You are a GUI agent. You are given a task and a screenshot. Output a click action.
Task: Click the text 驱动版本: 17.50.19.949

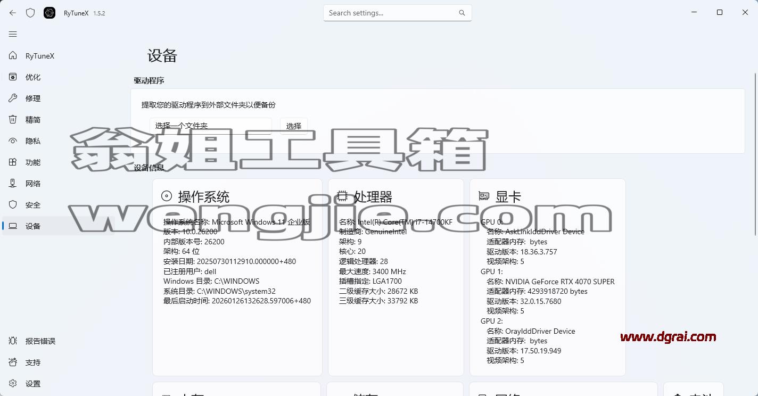pos(524,351)
